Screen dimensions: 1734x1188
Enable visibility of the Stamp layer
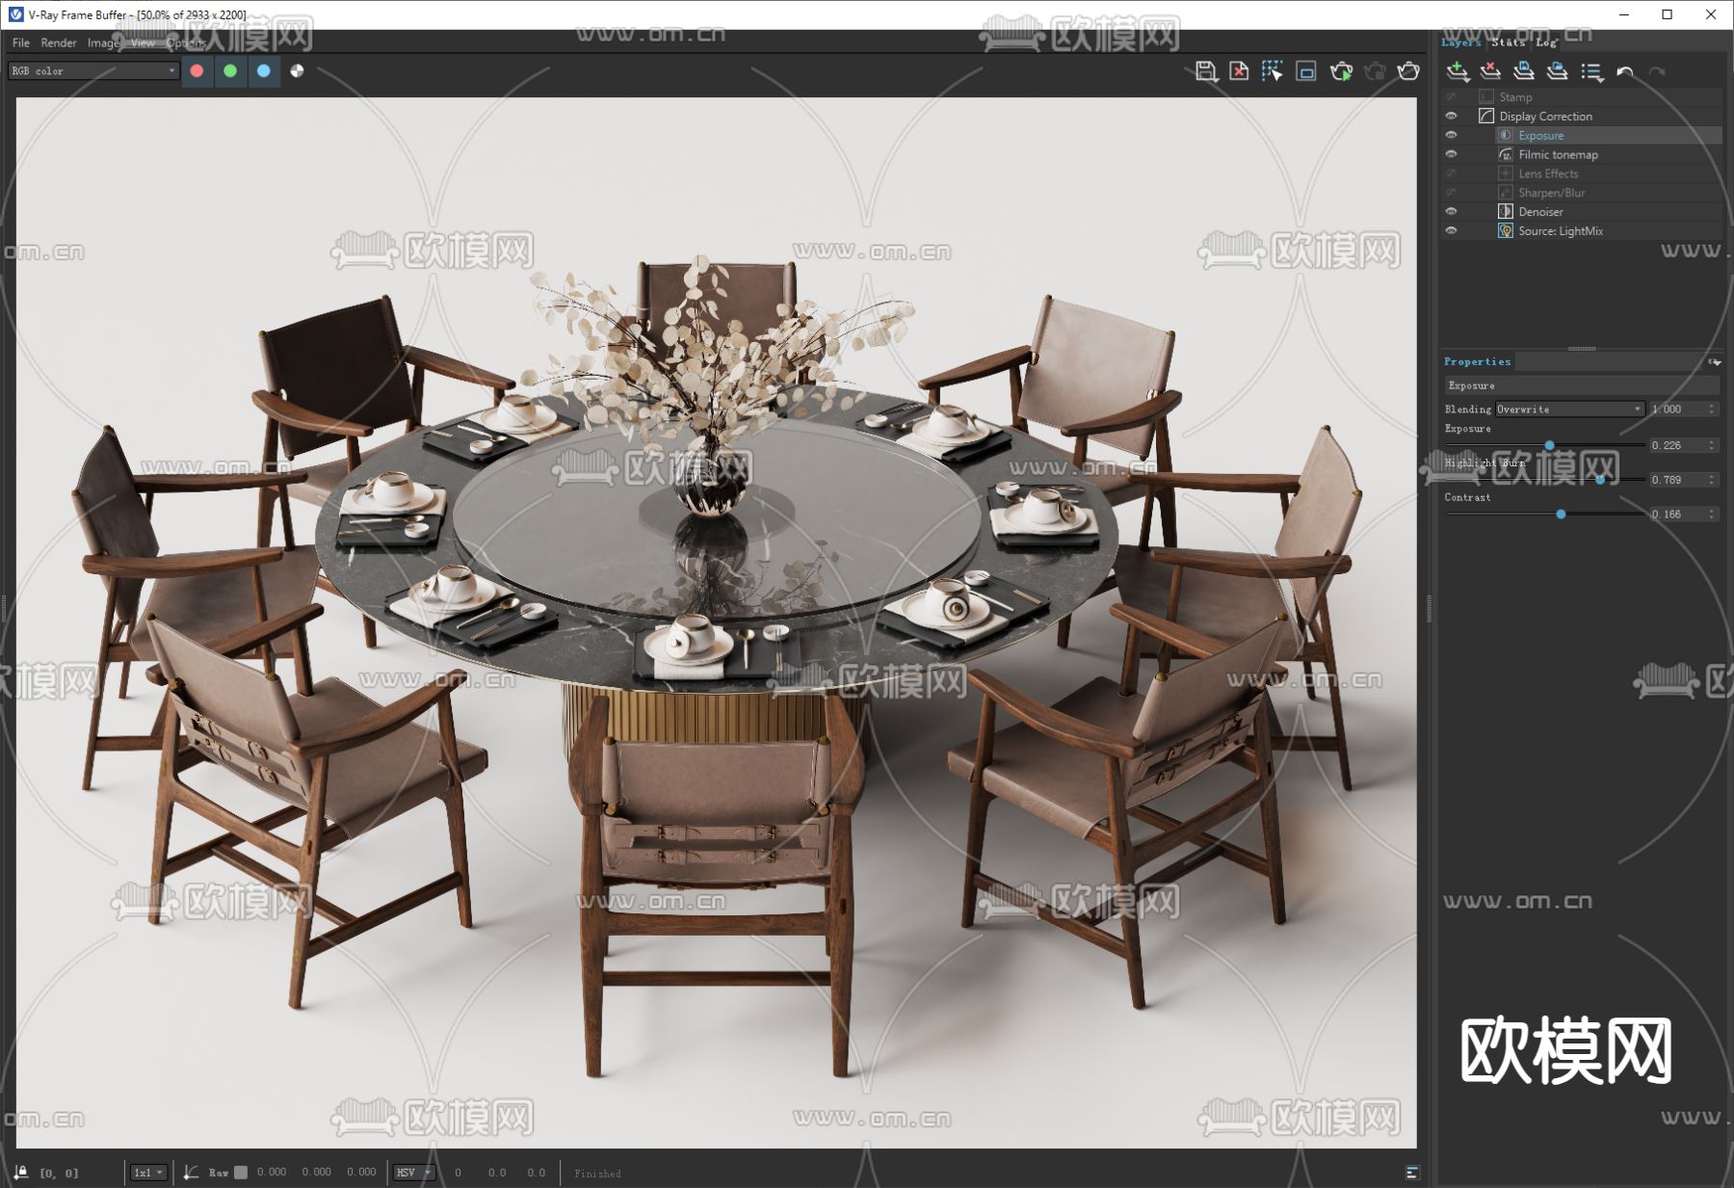tap(1451, 96)
